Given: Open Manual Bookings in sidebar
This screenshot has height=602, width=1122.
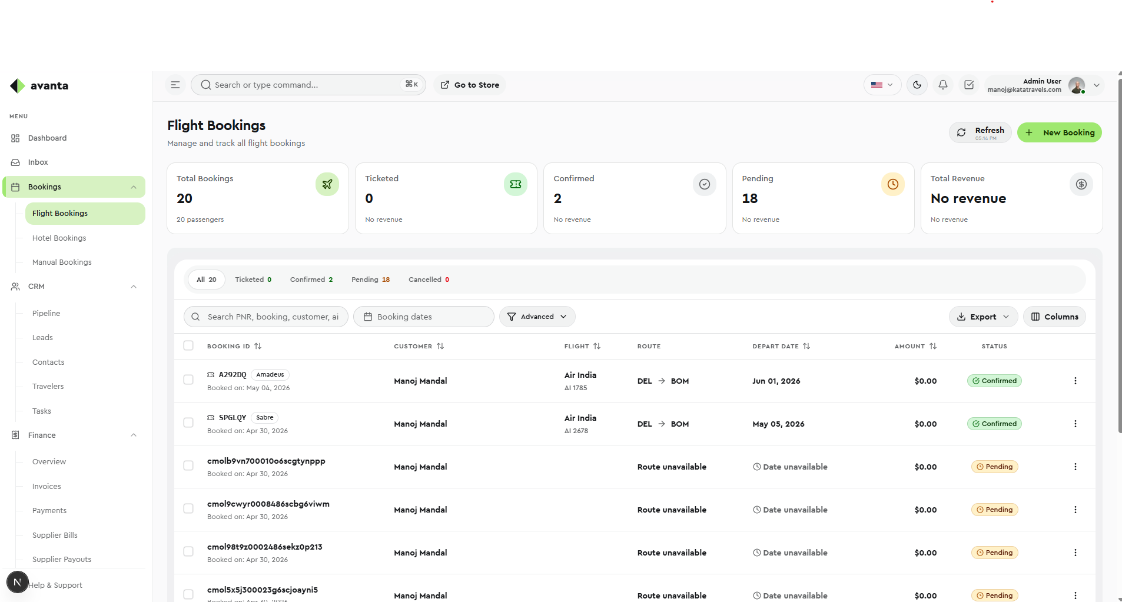Looking at the screenshot, I should (62, 262).
